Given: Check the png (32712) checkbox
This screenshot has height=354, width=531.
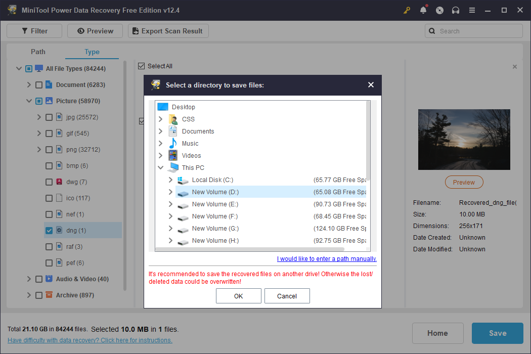Looking at the screenshot, I should pyautogui.click(x=49, y=149).
